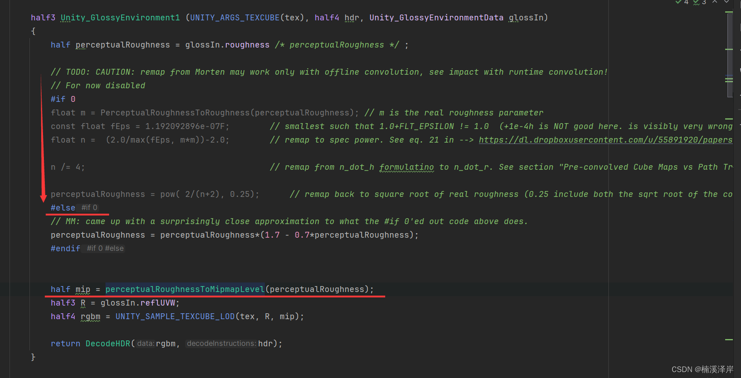This screenshot has height=378, width=741.
Task: Click Unity_GlossyEnvironmentData parameter type
Action: tap(436, 18)
